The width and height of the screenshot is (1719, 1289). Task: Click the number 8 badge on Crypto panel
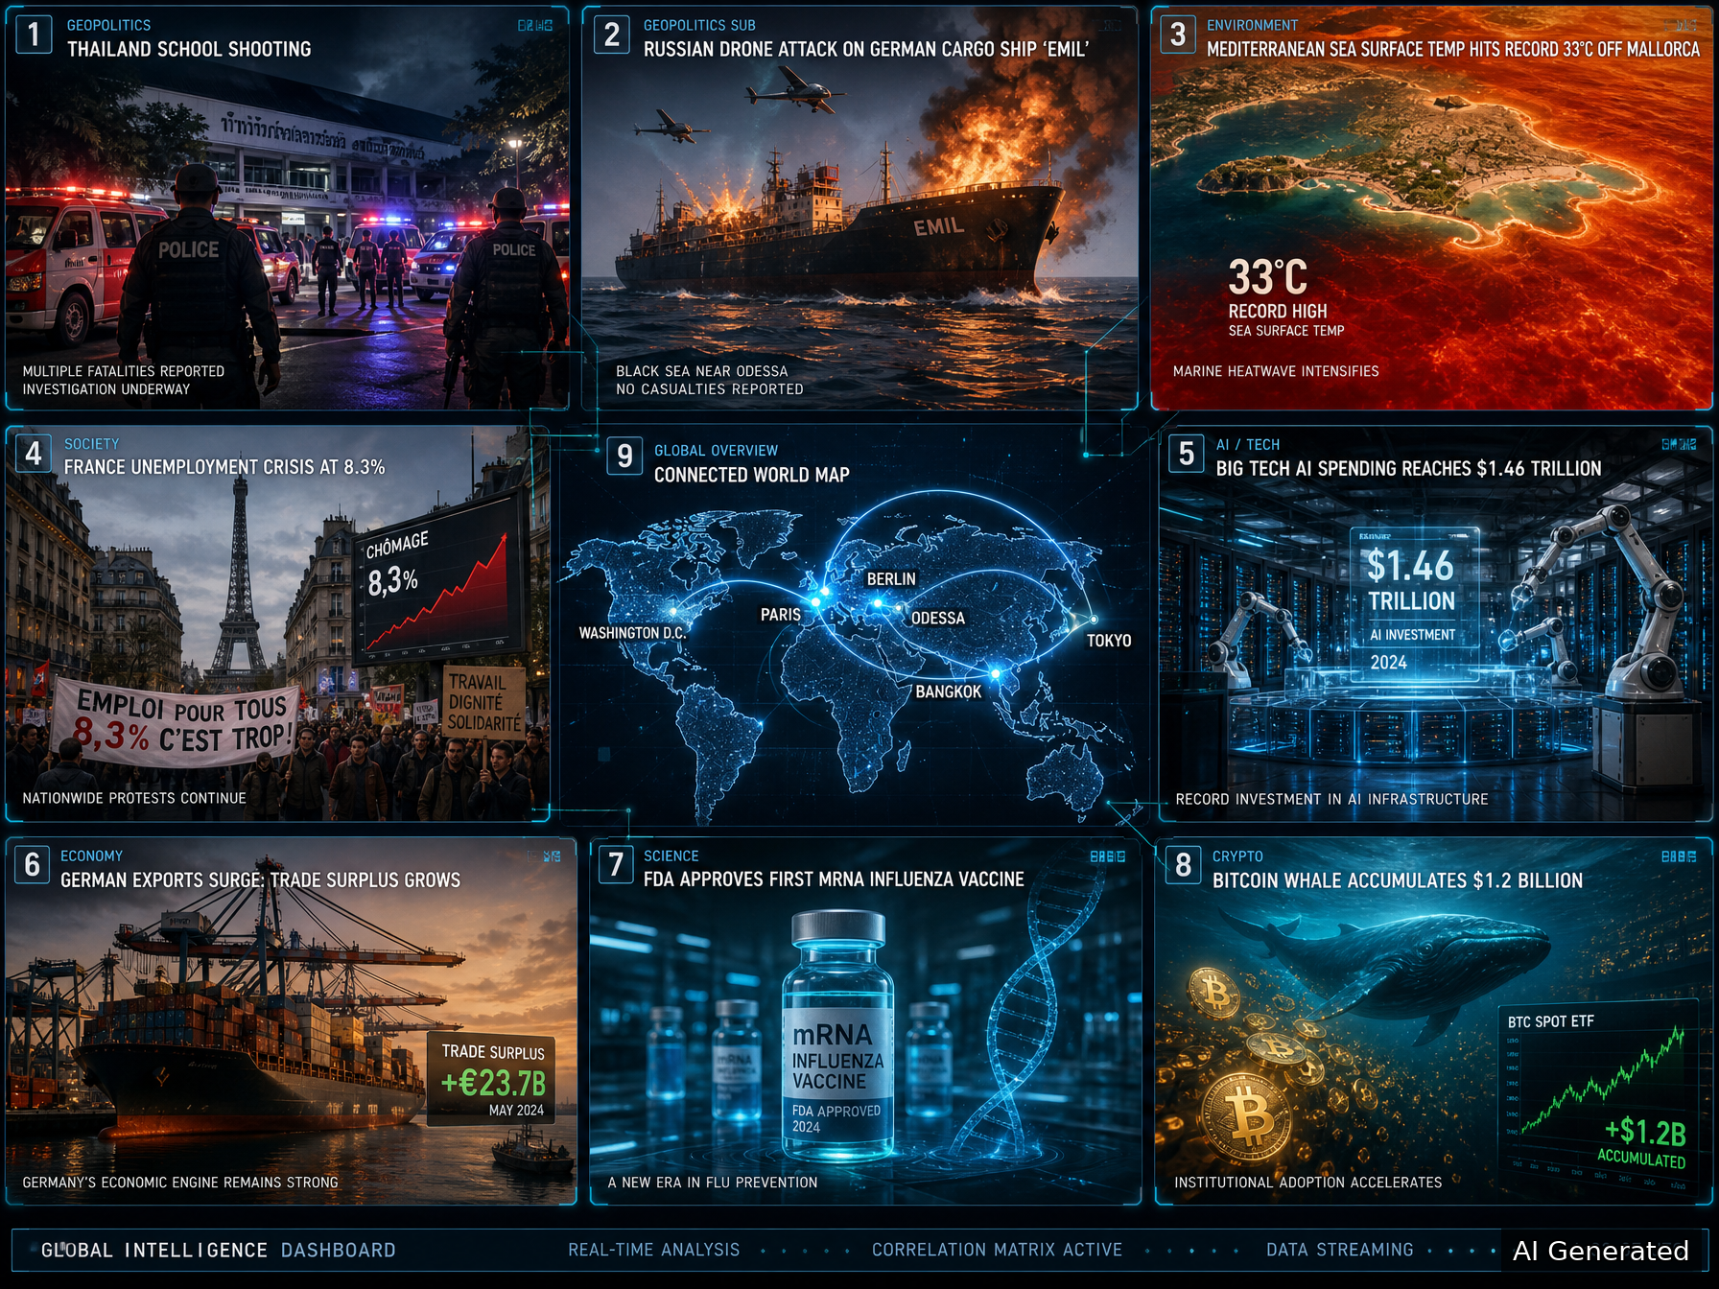click(1183, 865)
